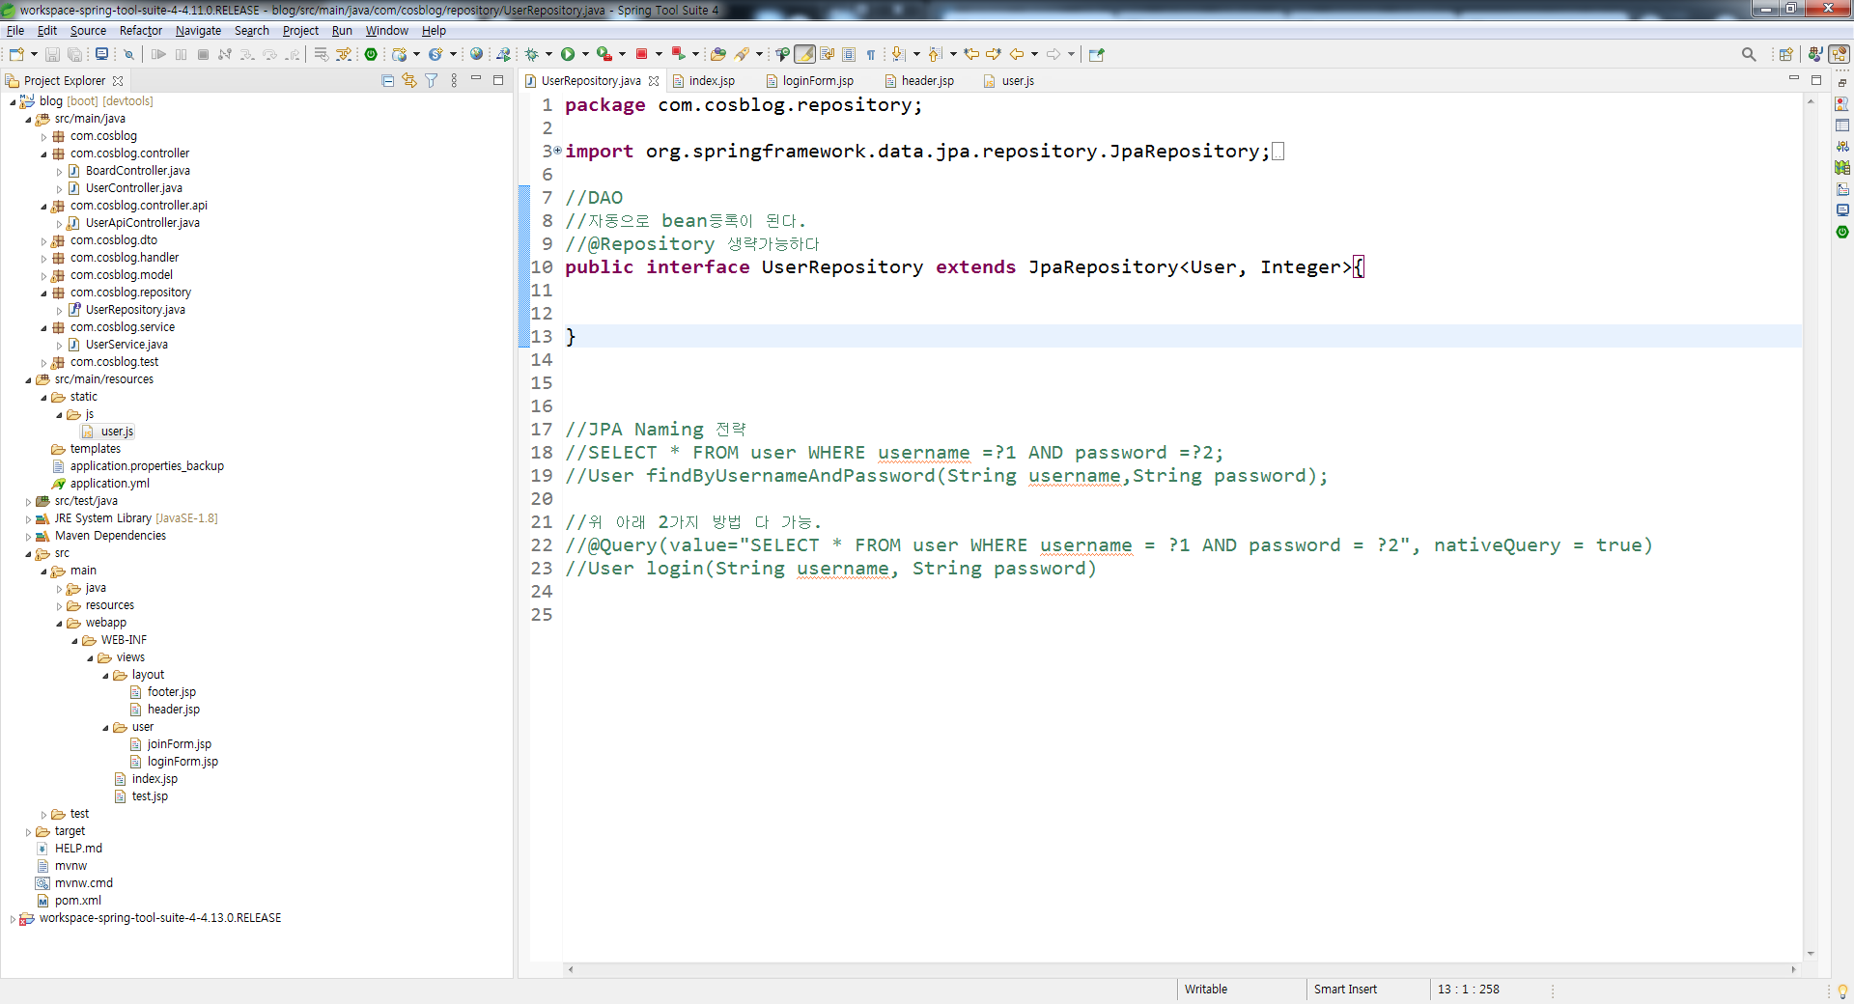Close the UserRepository.java tab
The width and height of the screenshot is (1854, 1004).
[x=654, y=81]
